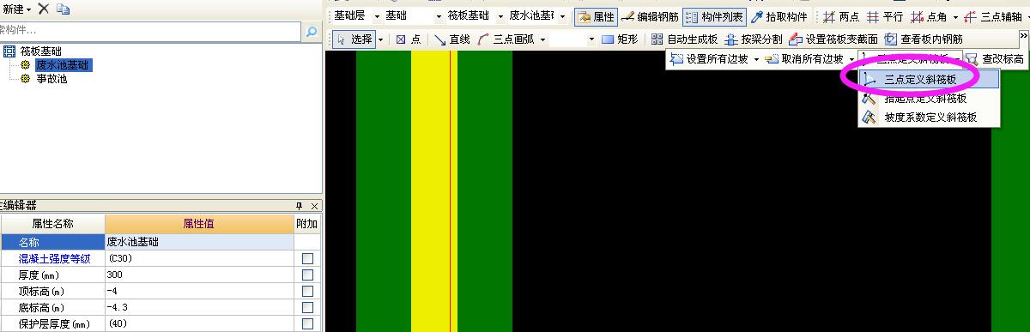The width and height of the screenshot is (1030, 332).
Task: Open dropdown arrow next to 三点画弧
Action: (x=542, y=39)
